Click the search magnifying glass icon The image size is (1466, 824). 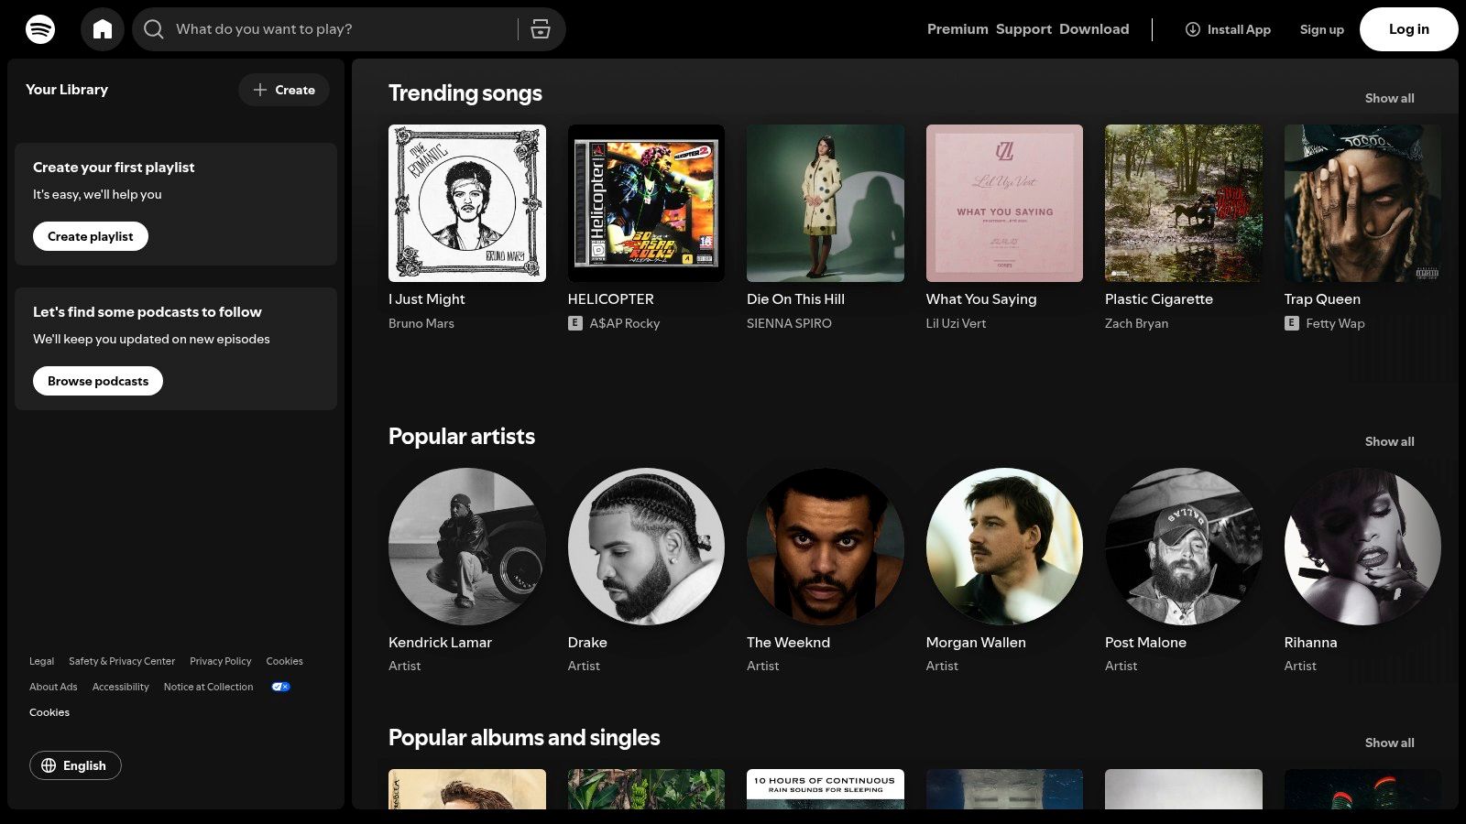[x=154, y=28]
